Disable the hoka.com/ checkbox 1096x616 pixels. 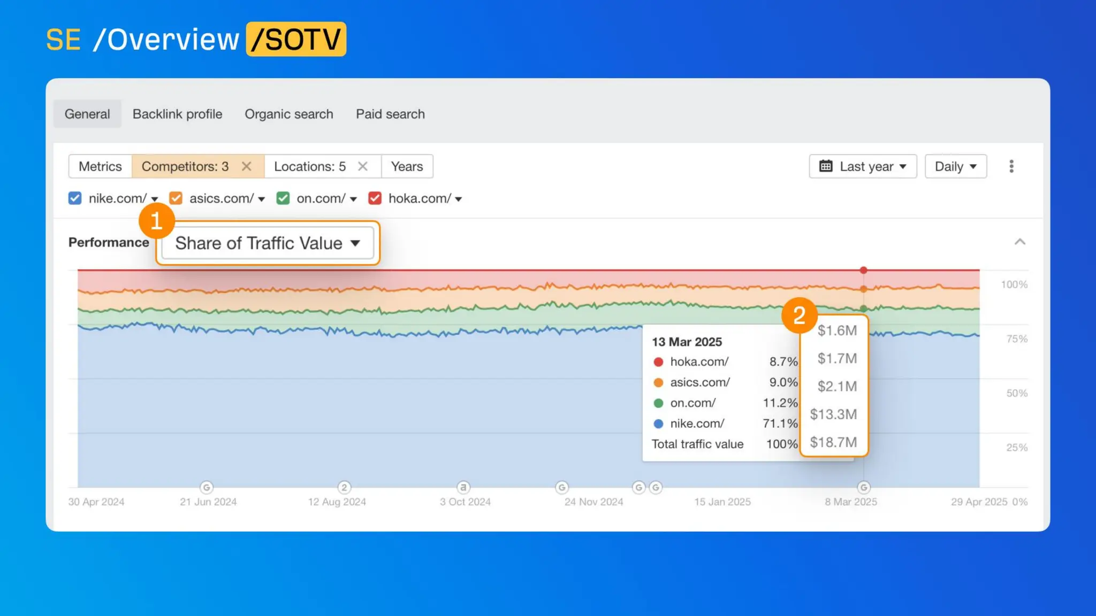[375, 198]
